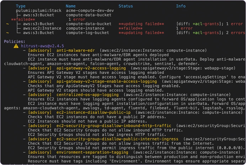This screenshot has height=165, width=246.
Task: Click the 'Type' column header
Action: pos(21,6)
